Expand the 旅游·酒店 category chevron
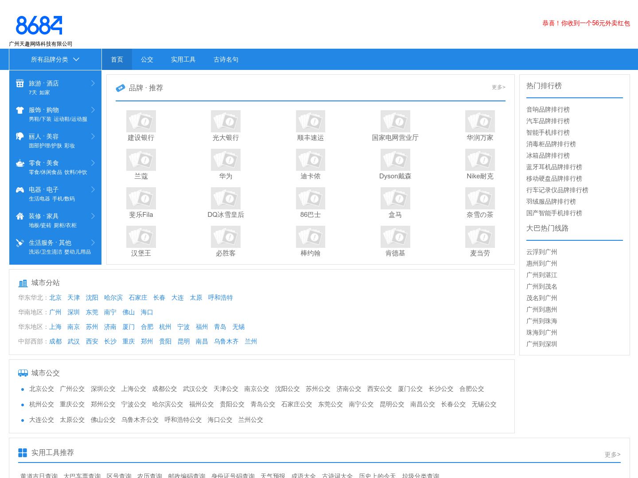The image size is (638, 478). pyautogui.click(x=93, y=83)
